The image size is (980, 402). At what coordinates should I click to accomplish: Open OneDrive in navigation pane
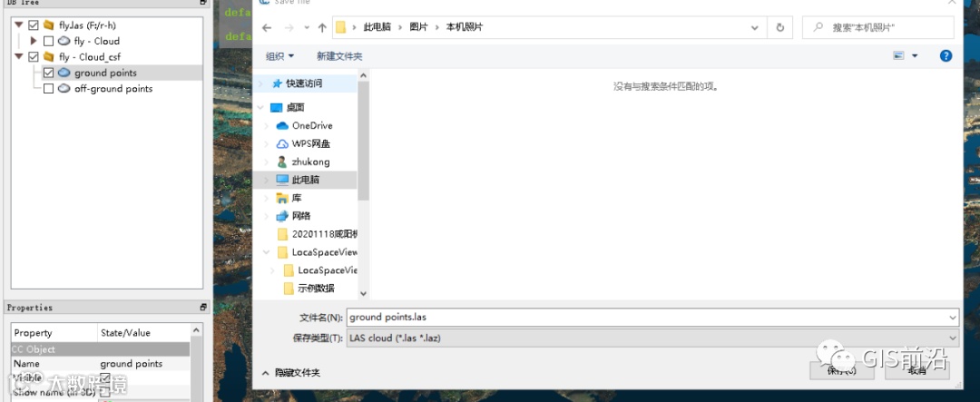click(312, 125)
